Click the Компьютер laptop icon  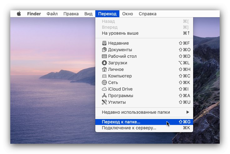(x=104, y=76)
